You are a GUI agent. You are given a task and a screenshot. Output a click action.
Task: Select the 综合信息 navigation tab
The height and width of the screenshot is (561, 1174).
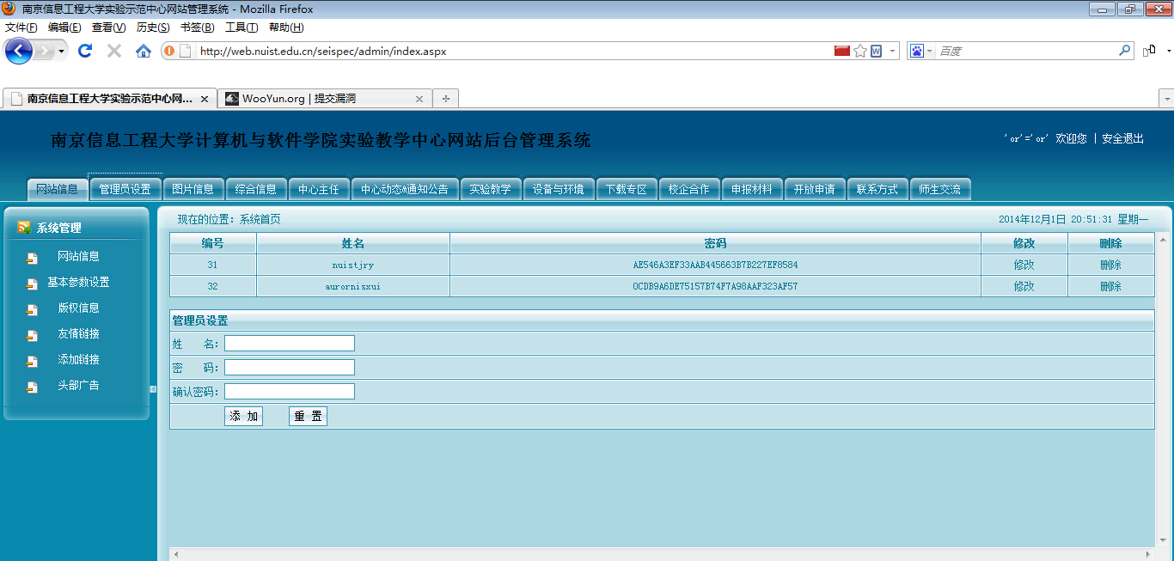[255, 189]
